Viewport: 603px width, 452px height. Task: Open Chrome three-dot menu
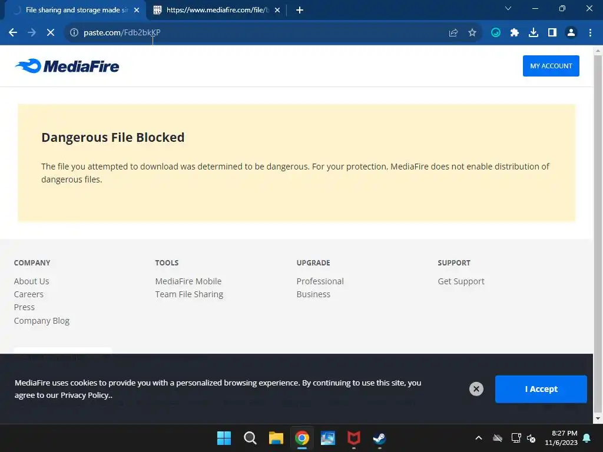click(x=590, y=33)
